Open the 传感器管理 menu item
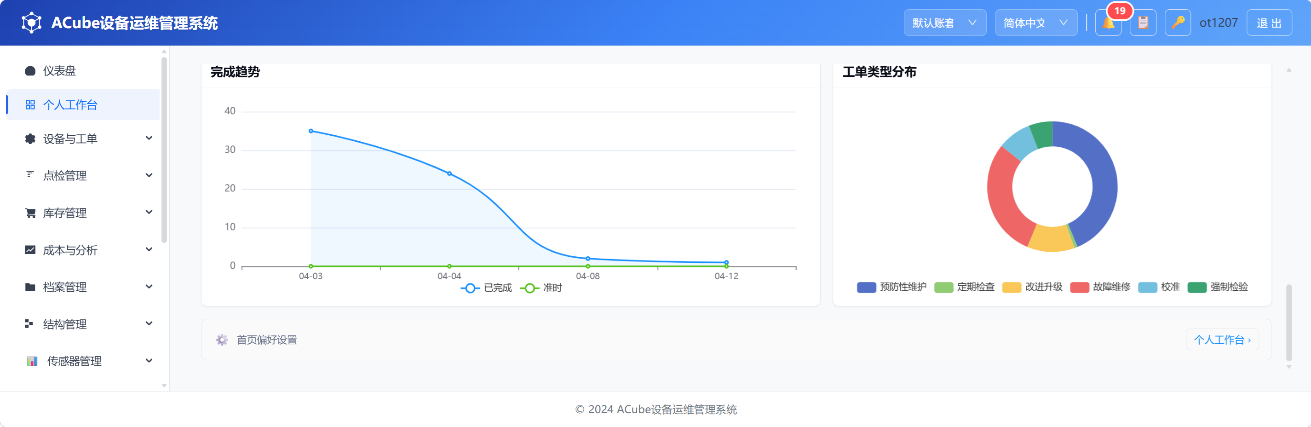Viewport: 1311px width, 427px height. [x=83, y=361]
